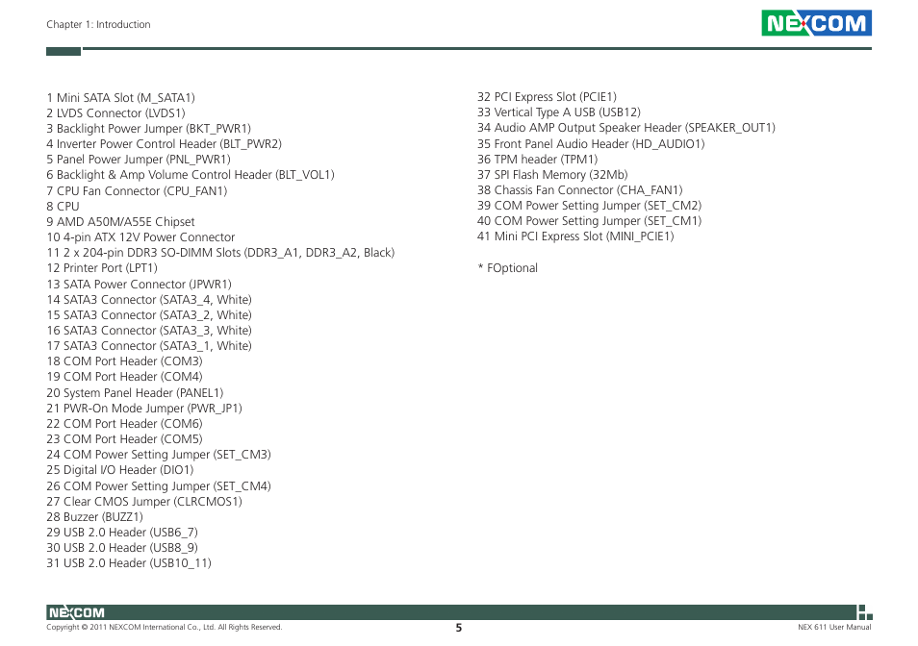Click '14 SATA3 Connector (SATA3_4, White)'
The image size is (918, 646).
coord(149,299)
